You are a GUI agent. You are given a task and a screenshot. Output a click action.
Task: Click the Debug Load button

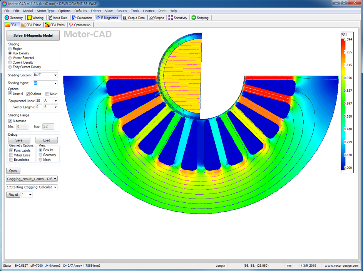point(47,140)
